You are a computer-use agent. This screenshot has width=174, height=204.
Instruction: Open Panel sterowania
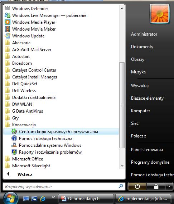point(147,150)
